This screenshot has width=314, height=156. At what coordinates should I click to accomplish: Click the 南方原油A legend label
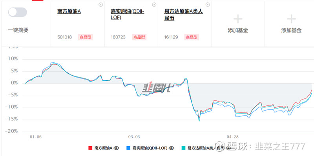point(104,148)
